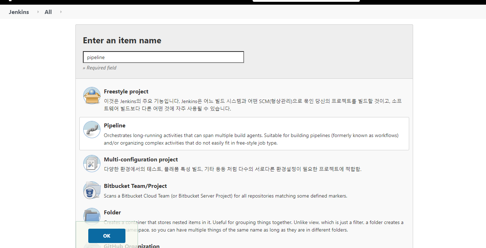
Task: Select the Folder item icon
Action: click(x=92, y=216)
